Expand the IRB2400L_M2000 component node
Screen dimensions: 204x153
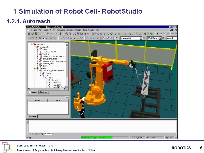38,52
